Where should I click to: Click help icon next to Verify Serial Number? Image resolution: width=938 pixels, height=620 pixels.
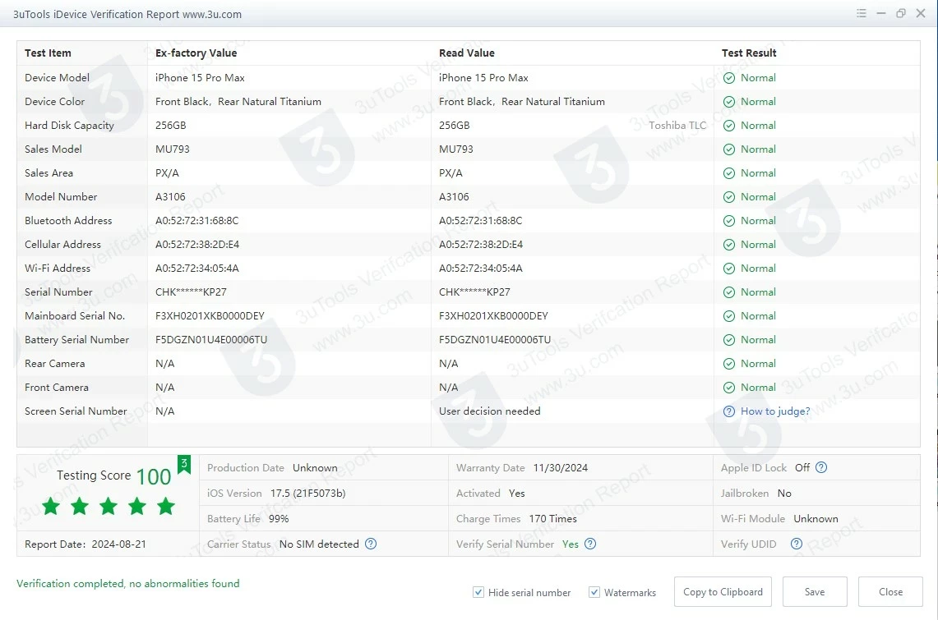(590, 544)
